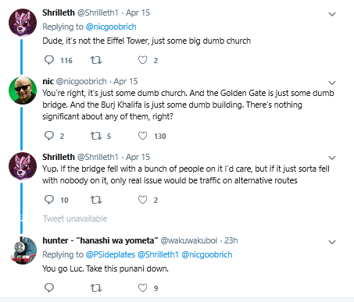The width and height of the screenshot is (354, 302).
Task: Like Shrilleth's 'big dumb church' tweet
Action: (x=142, y=60)
